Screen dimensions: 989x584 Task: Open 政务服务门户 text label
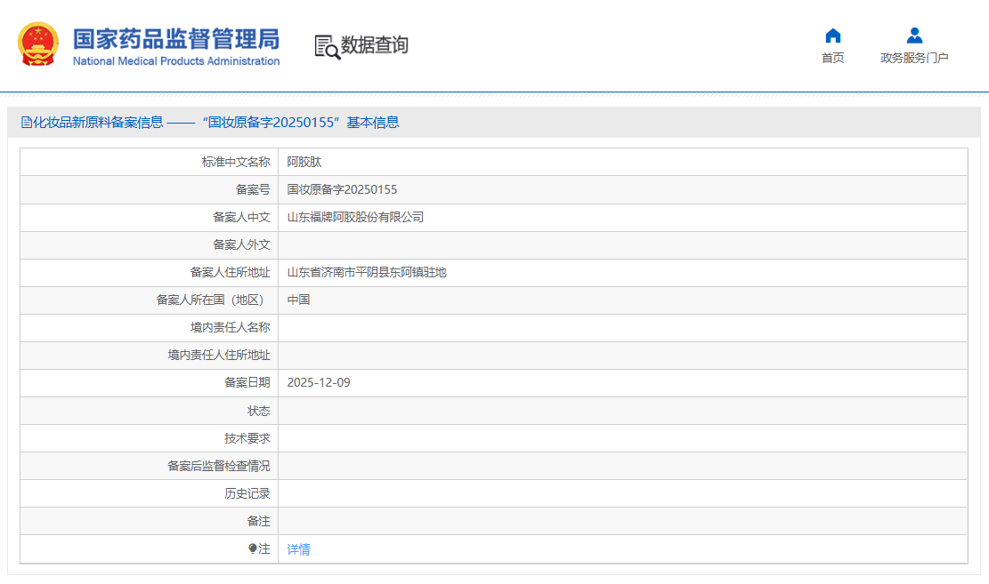(914, 58)
